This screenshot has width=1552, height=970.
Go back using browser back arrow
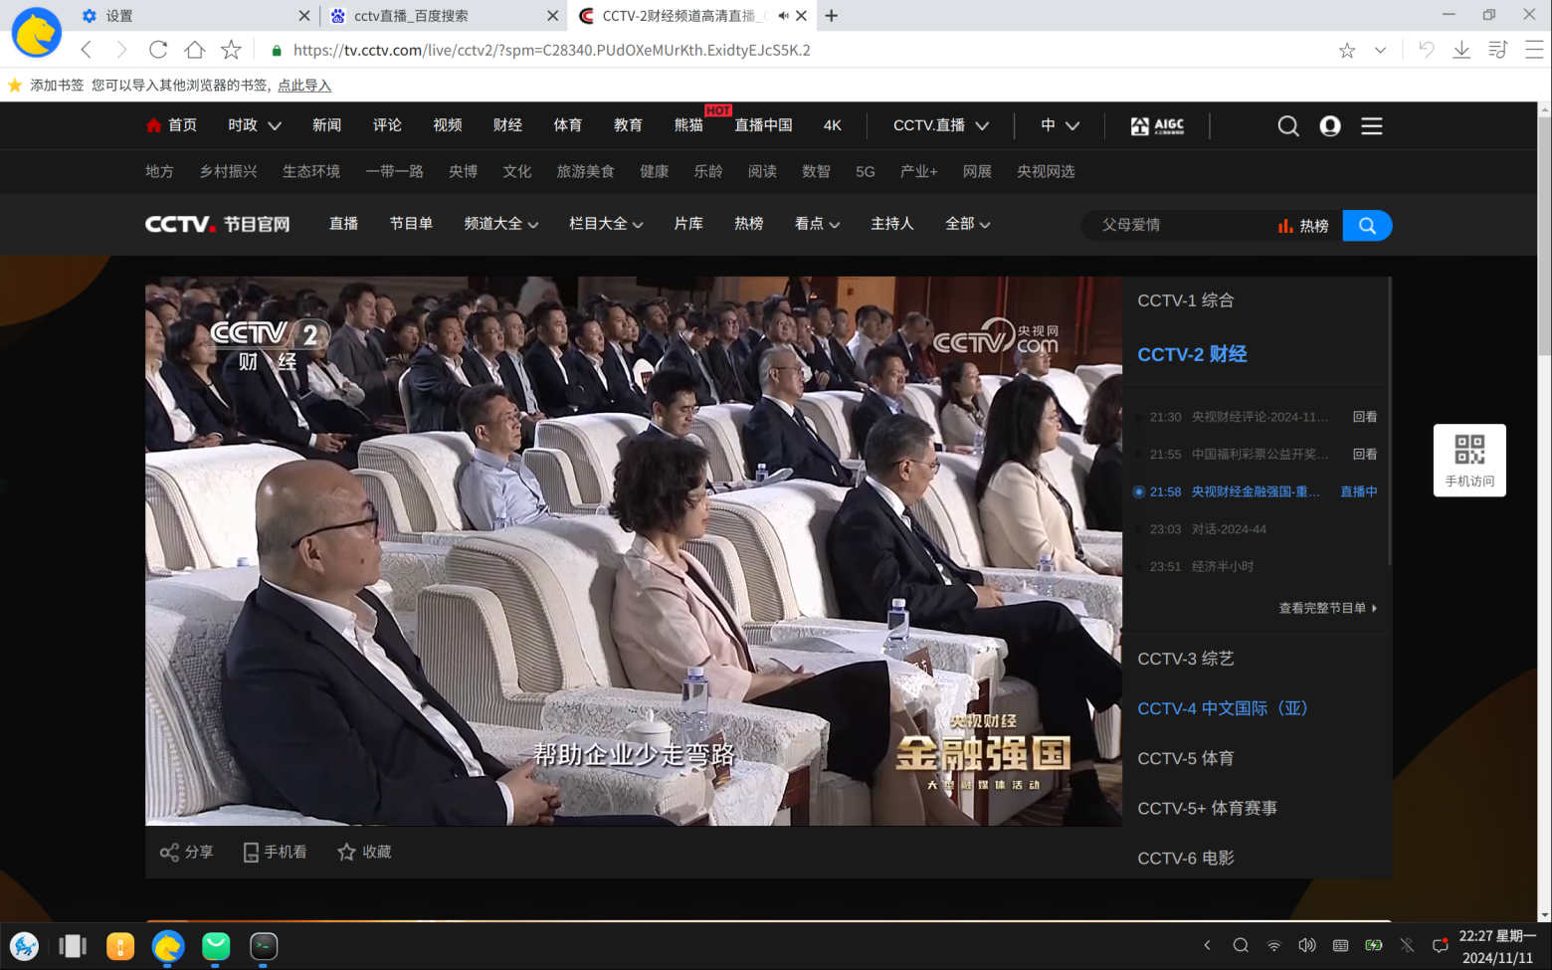(x=87, y=50)
